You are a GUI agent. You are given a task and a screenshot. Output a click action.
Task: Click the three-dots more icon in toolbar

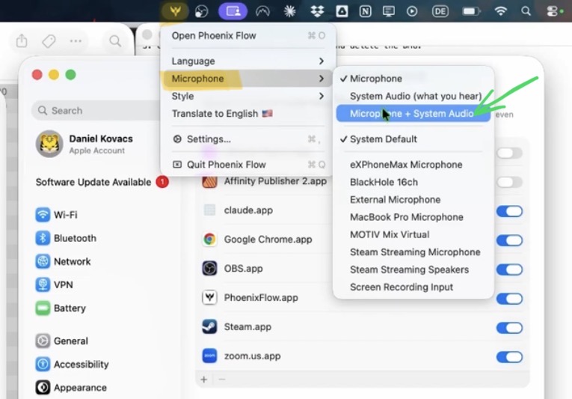click(x=76, y=40)
